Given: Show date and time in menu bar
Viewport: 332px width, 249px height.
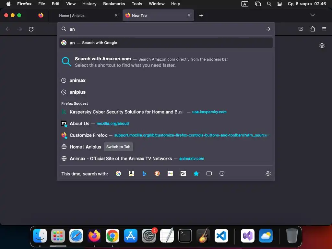Looking at the screenshot, I should [307, 4].
